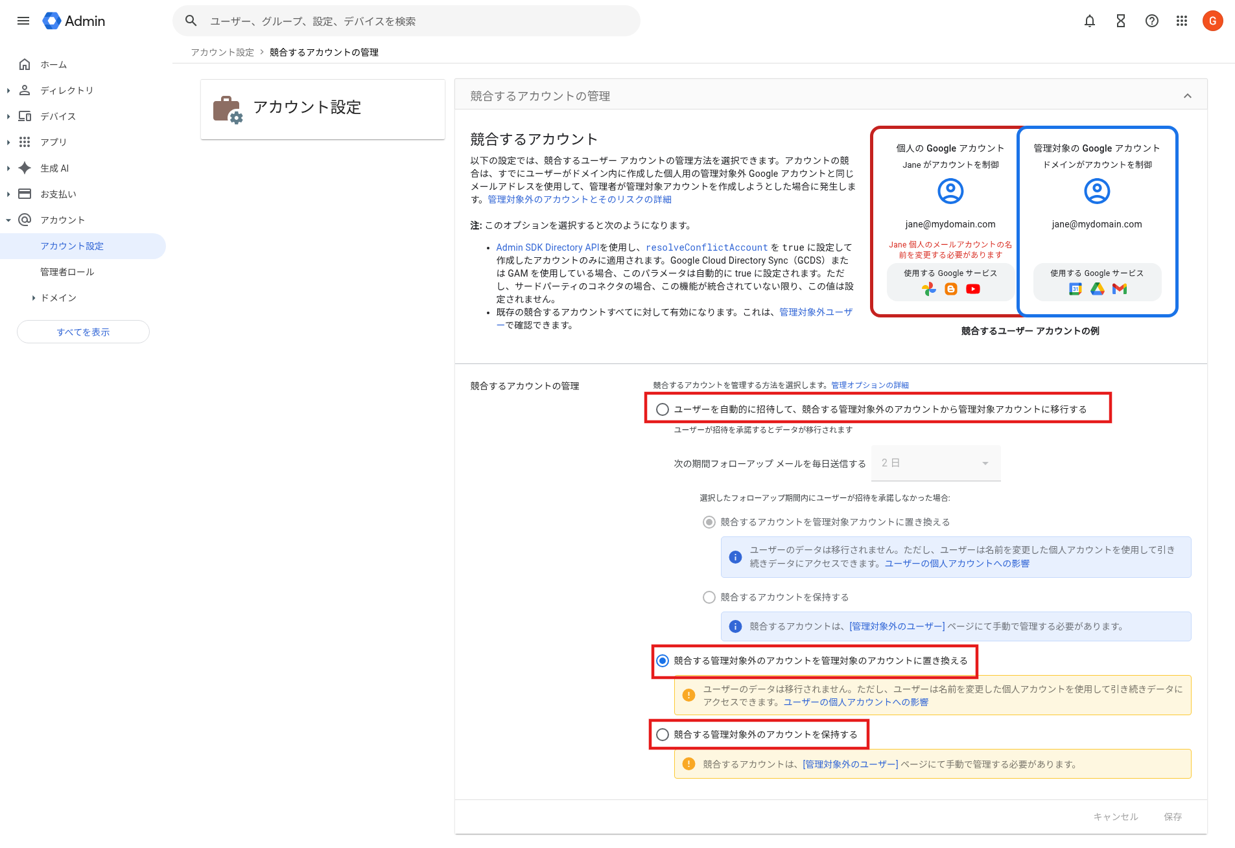Select 競合する管理対象外のアカウントを管理対象のアカウントに置き換える radio

tap(662, 661)
